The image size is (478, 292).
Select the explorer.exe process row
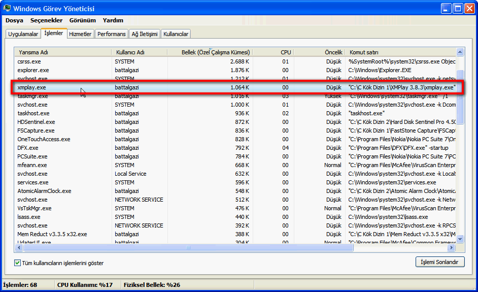pyautogui.click(x=235, y=70)
